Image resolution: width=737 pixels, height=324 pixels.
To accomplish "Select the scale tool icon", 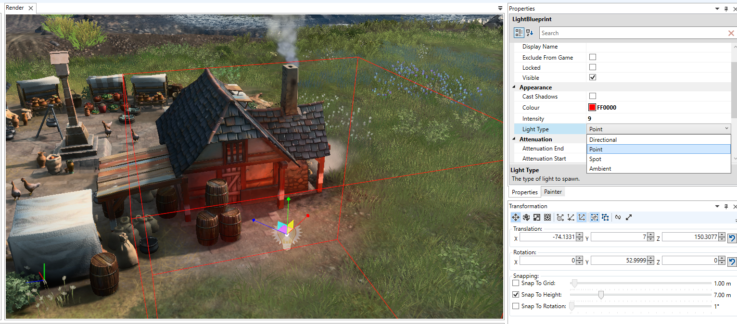I will tap(537, 217).
